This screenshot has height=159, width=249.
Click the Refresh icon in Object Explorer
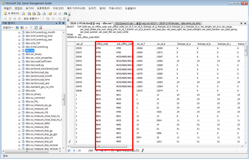coord(36,28)
